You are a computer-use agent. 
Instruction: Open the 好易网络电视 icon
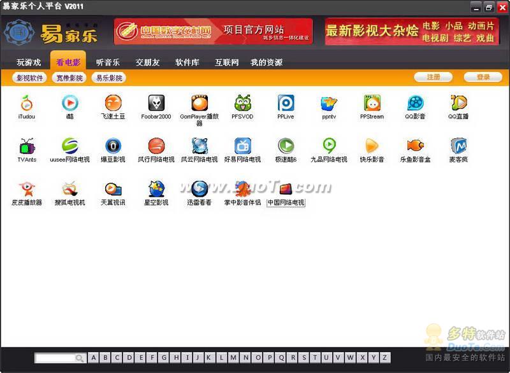point(243,146)
